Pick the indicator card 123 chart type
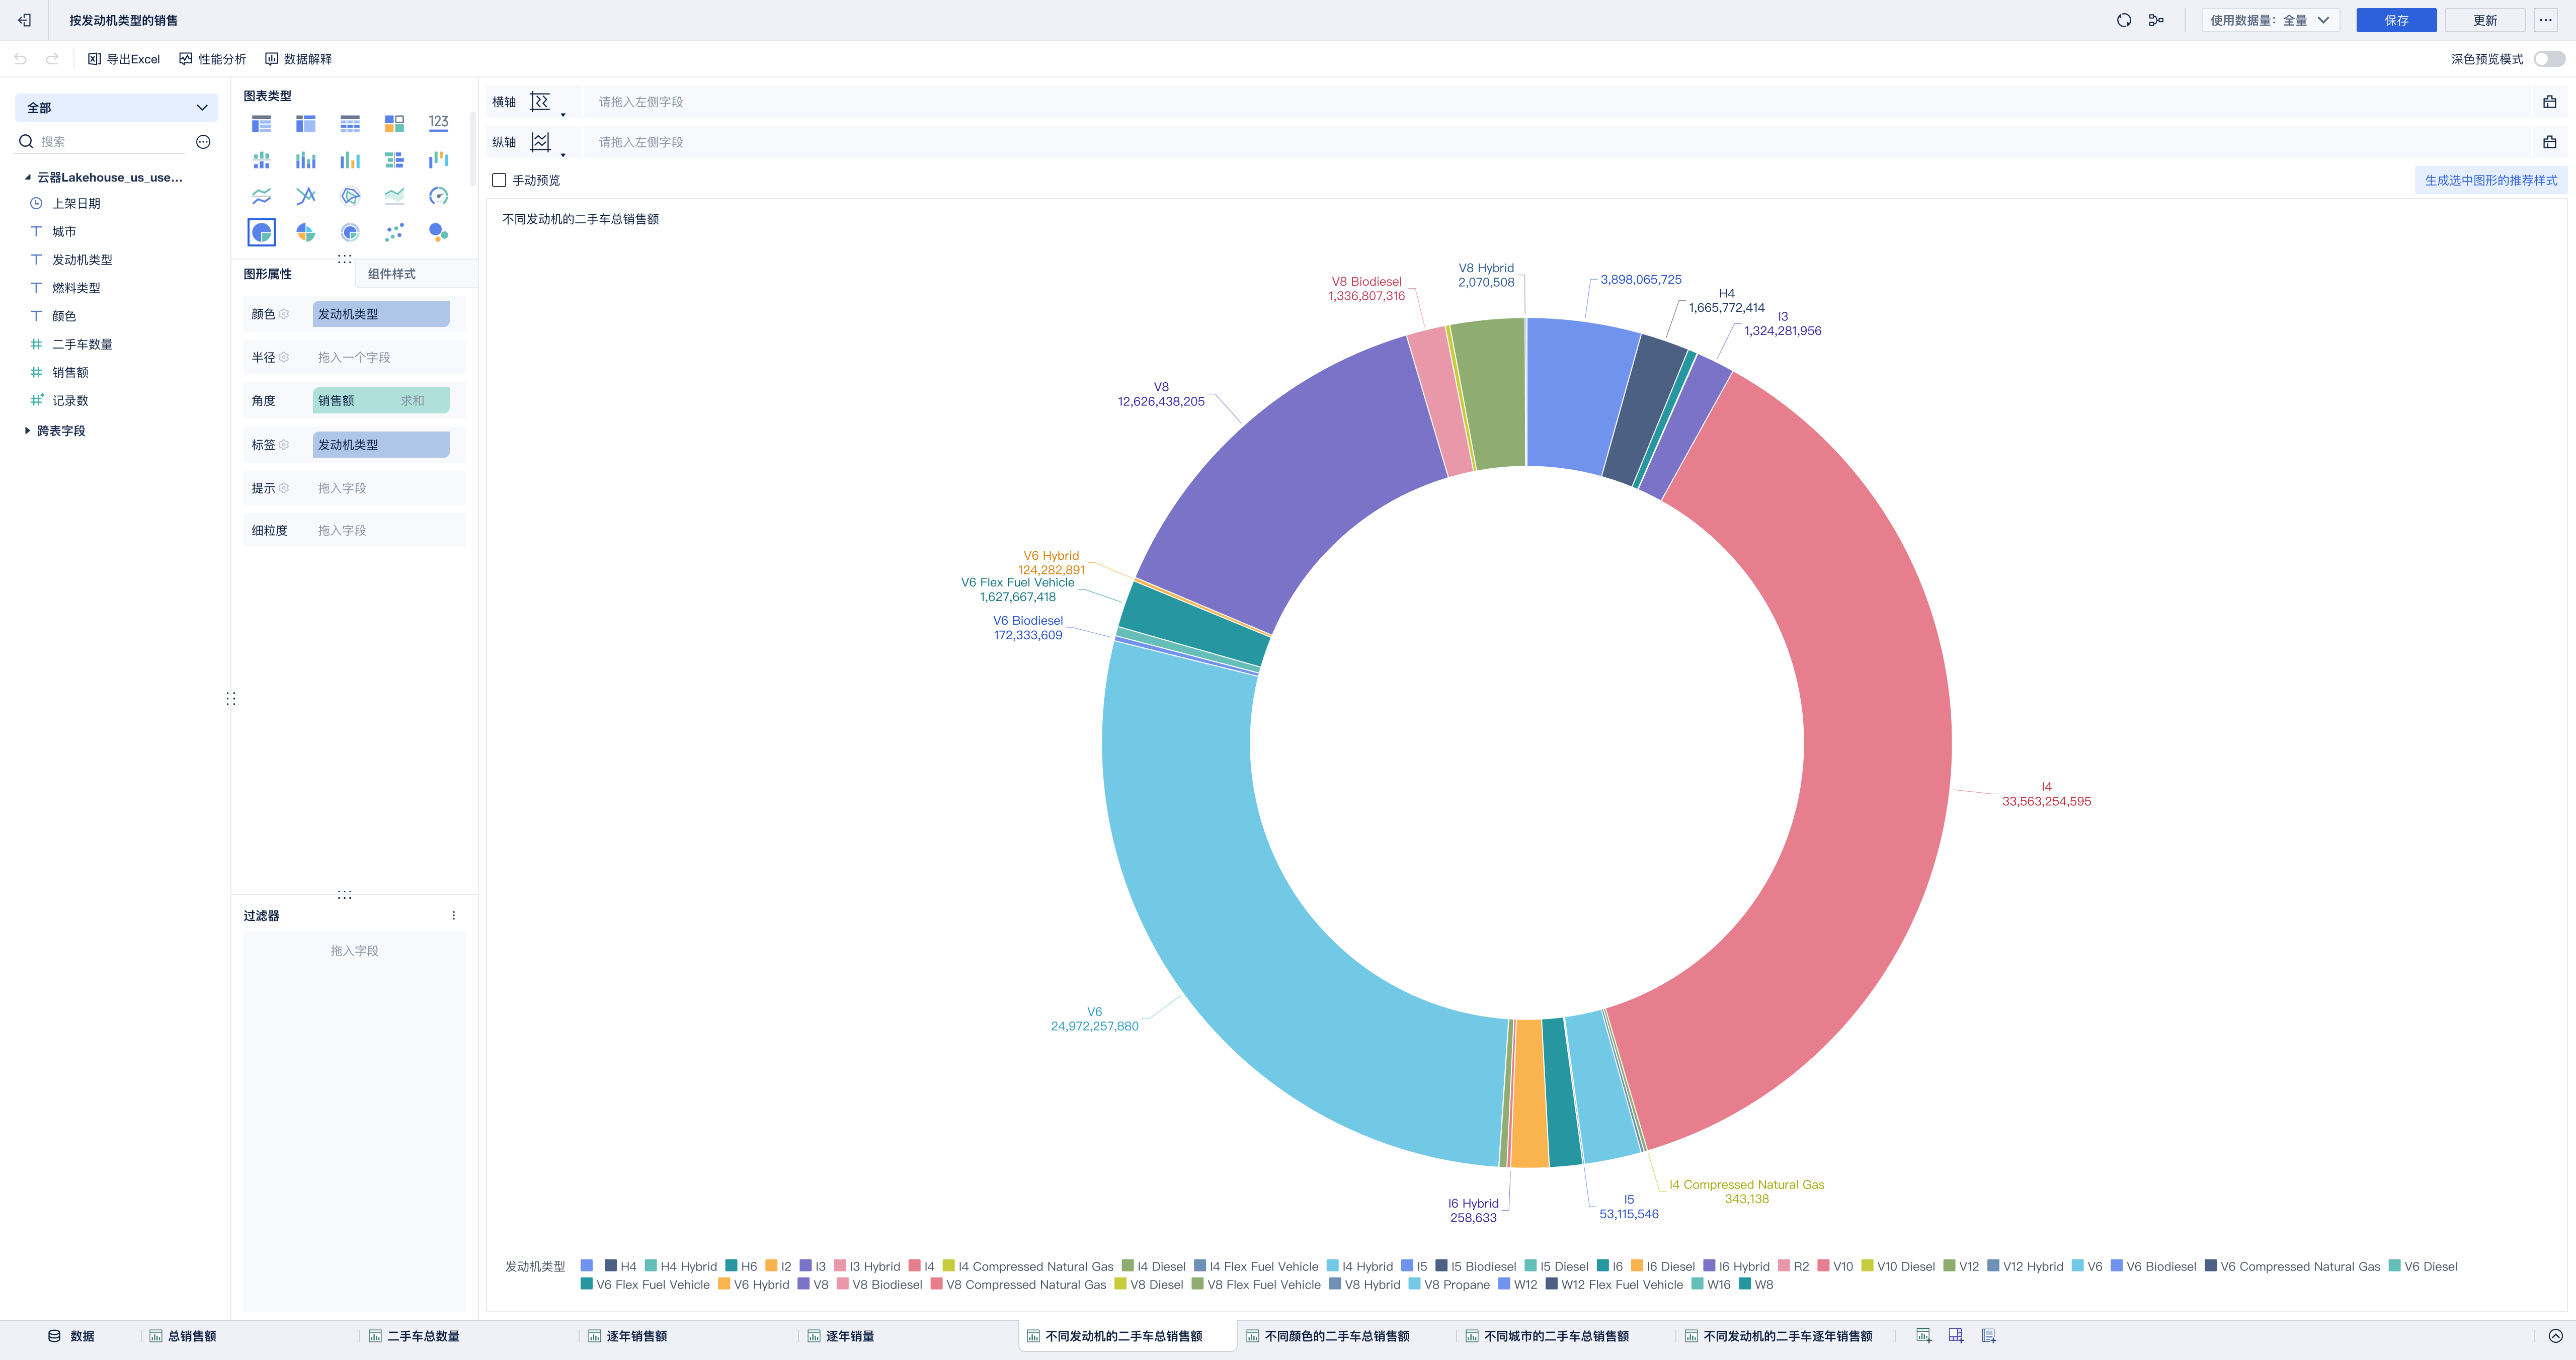This screenshot has width=2576, height=1360. point(438,123)
